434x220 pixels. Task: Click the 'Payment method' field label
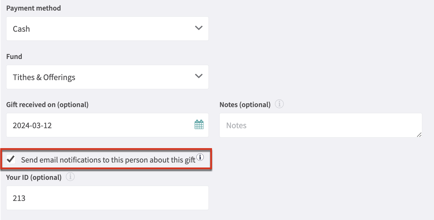[34, 8]
